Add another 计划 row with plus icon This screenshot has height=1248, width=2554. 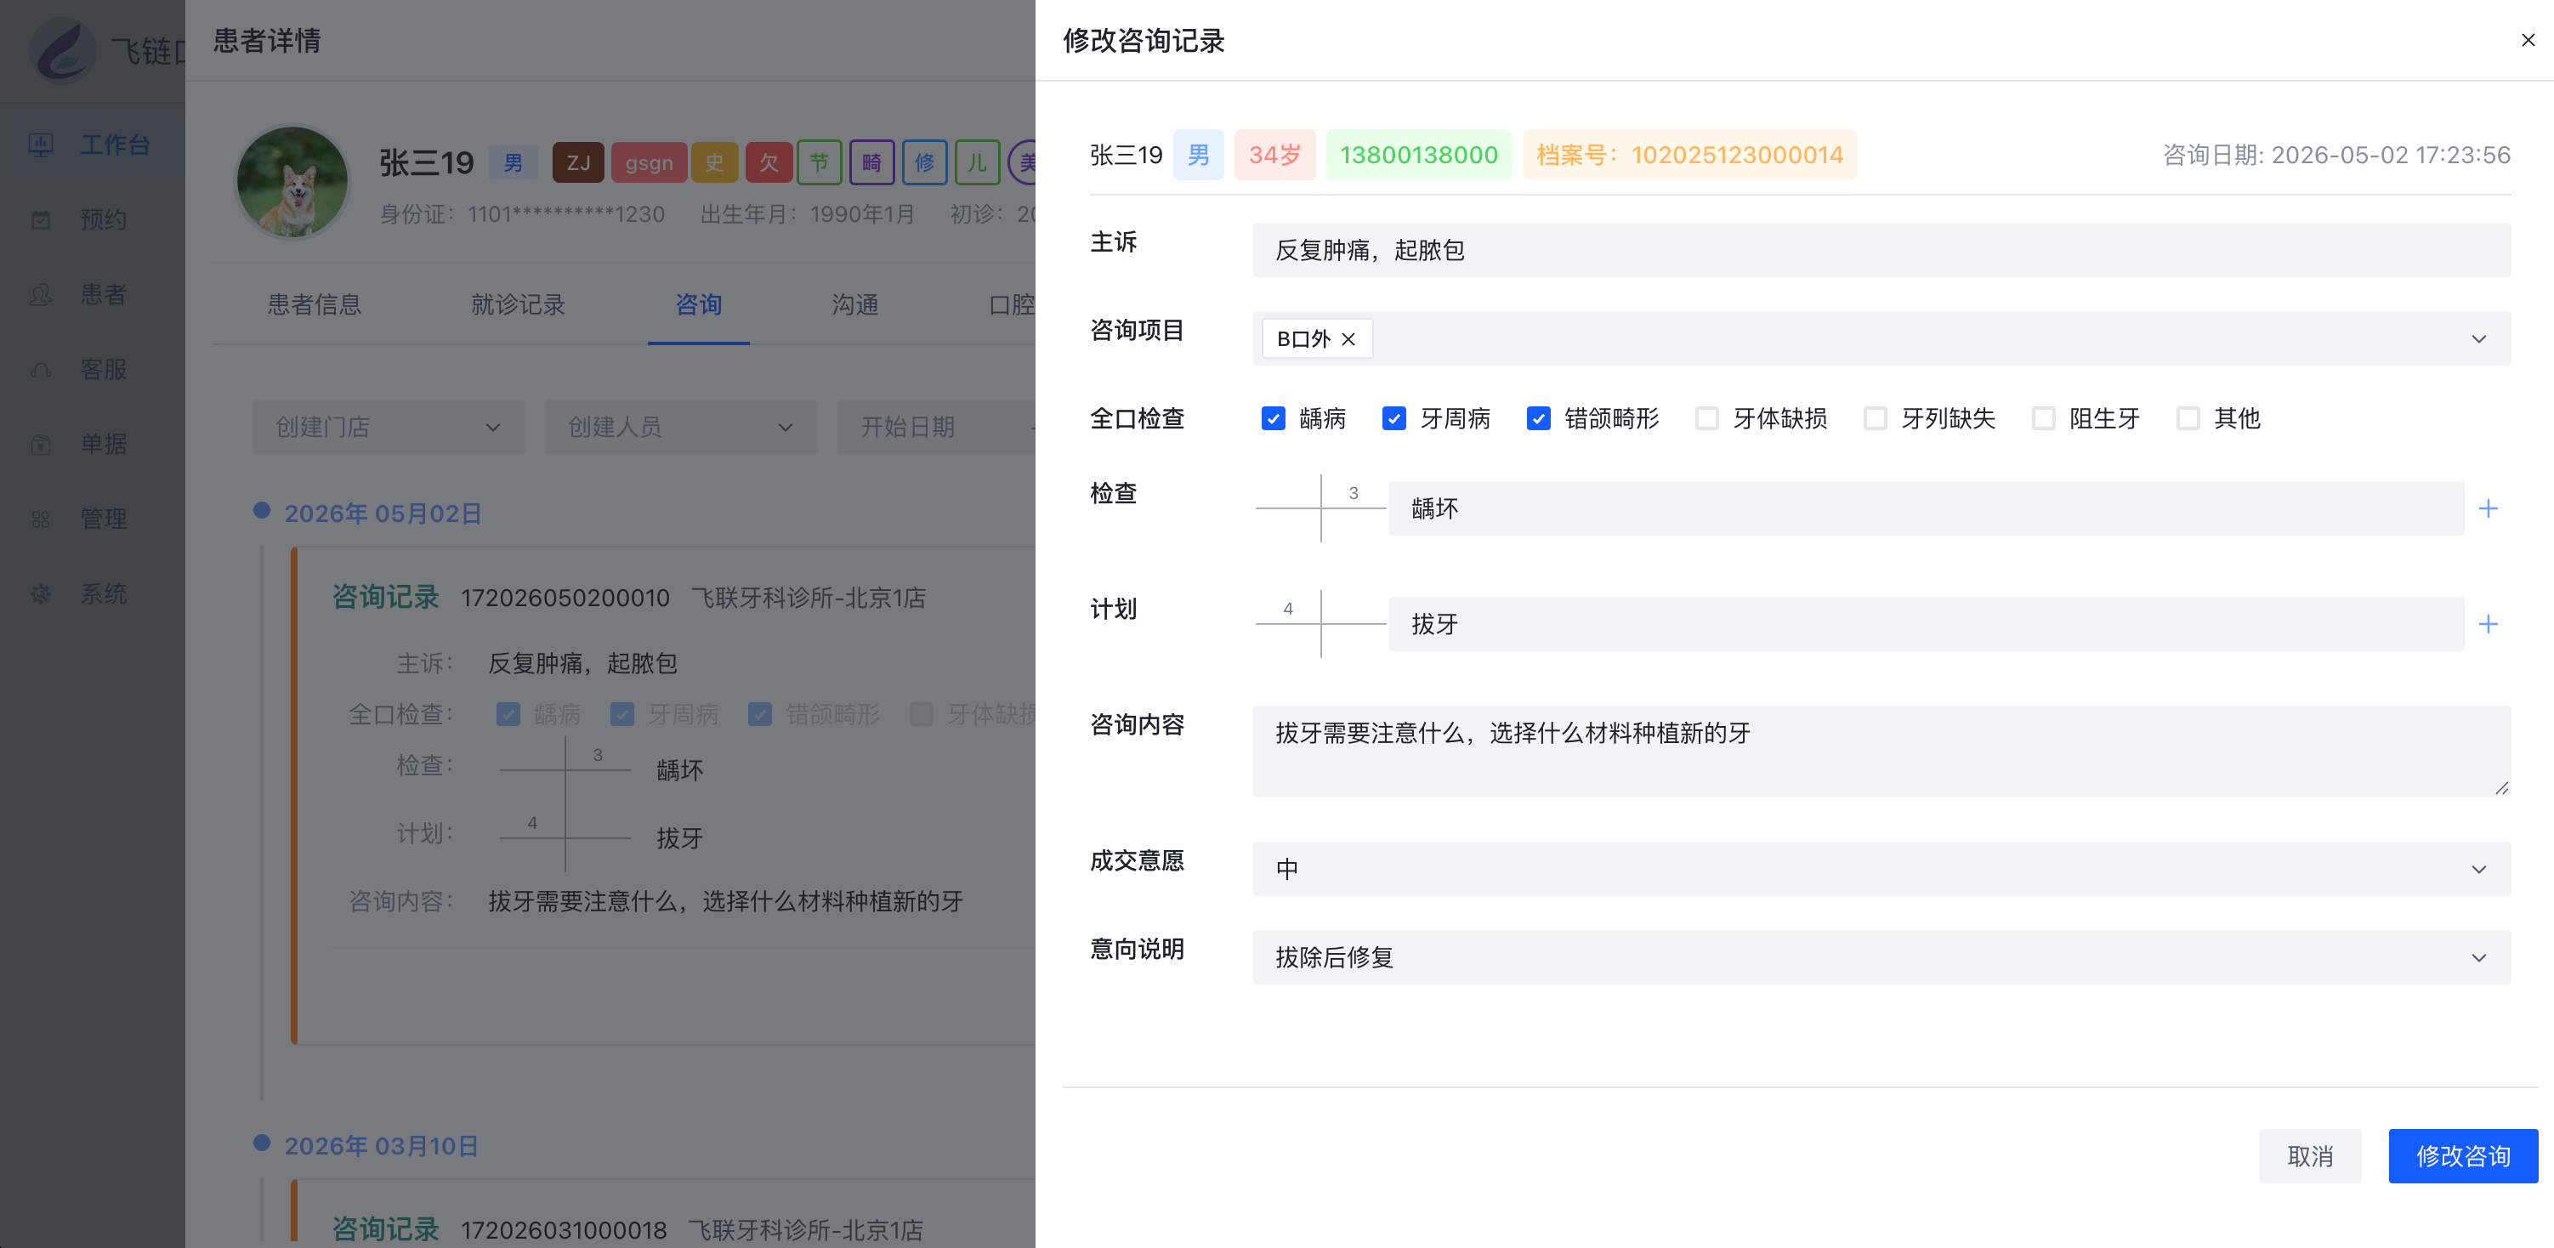pos(2488,623)
